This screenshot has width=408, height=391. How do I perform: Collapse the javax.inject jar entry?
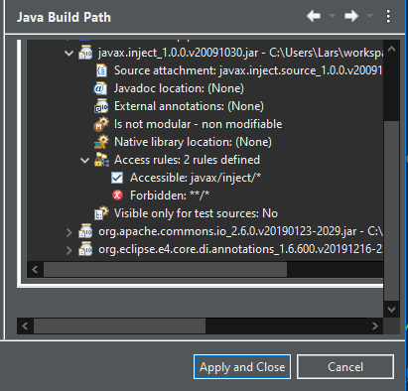coord(68,53)
